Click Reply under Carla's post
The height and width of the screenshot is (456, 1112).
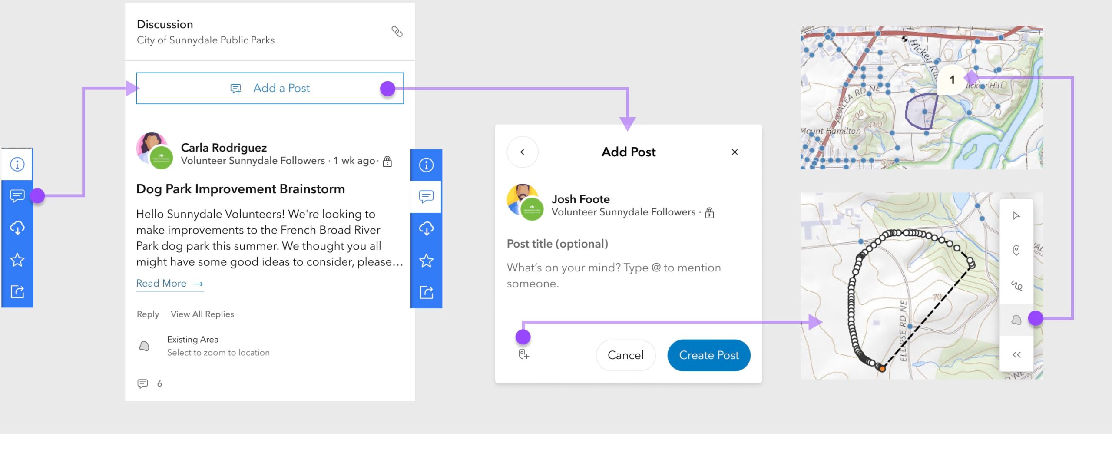coord(148,314)
